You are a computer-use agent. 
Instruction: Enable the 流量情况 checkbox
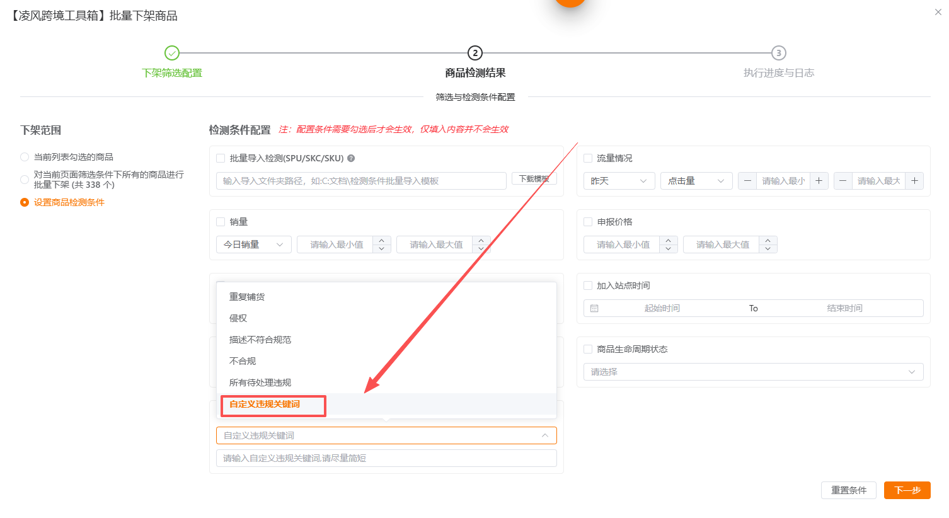coord(588,158)
